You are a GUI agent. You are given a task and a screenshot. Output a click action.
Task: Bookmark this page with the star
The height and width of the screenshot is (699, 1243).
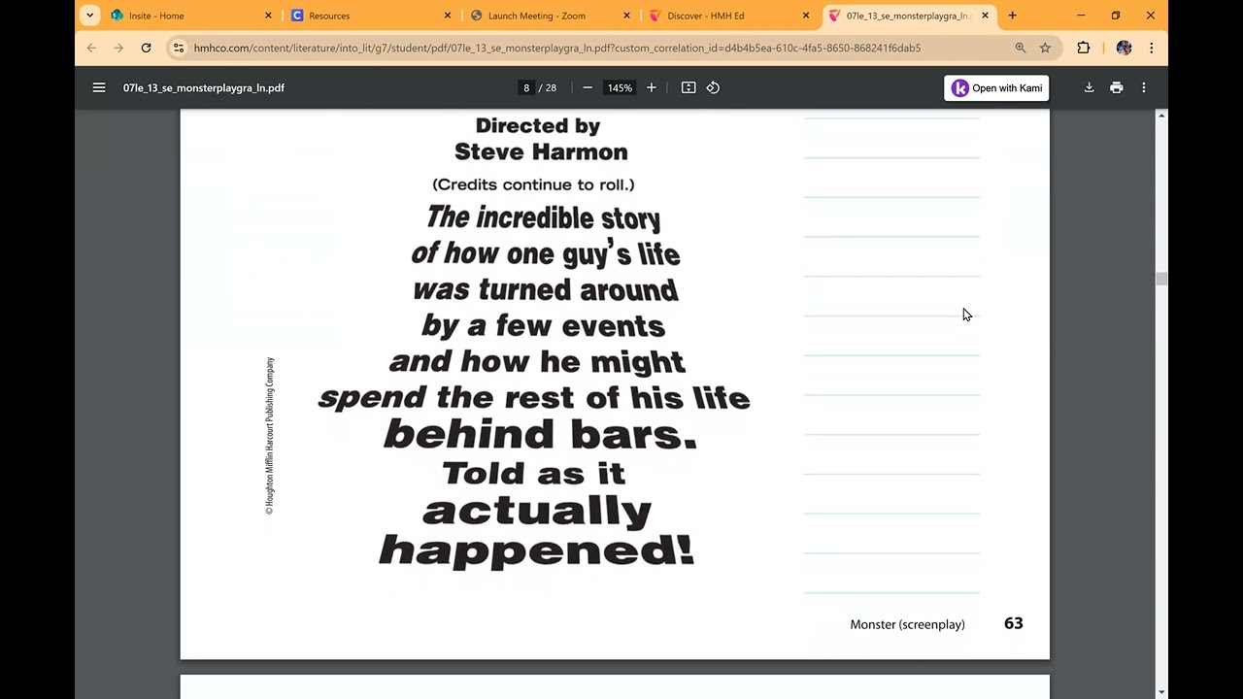(x=1045, y=48)
